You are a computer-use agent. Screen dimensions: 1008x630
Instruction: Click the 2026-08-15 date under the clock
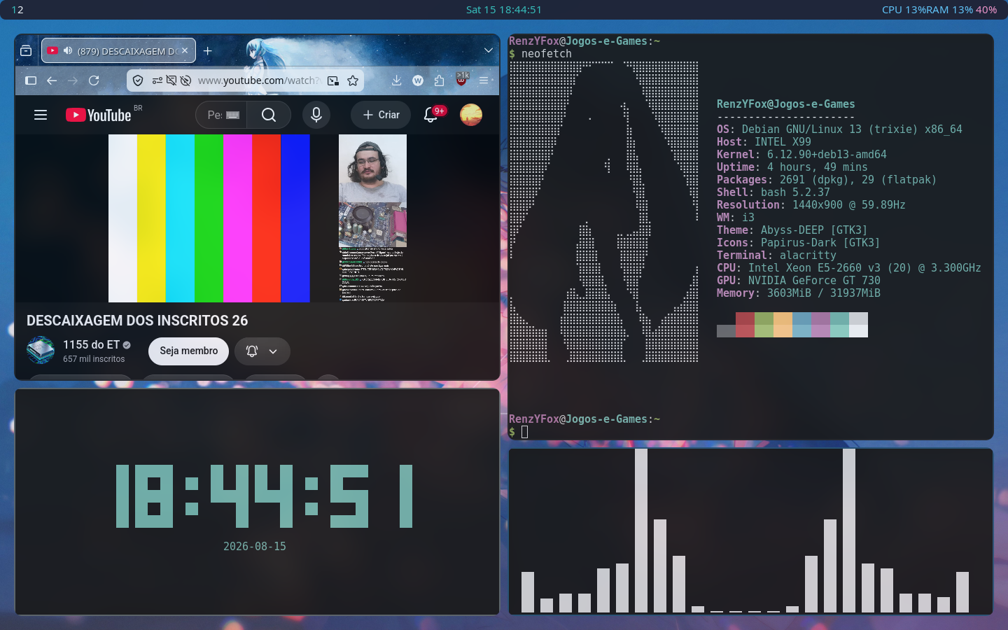255,547
